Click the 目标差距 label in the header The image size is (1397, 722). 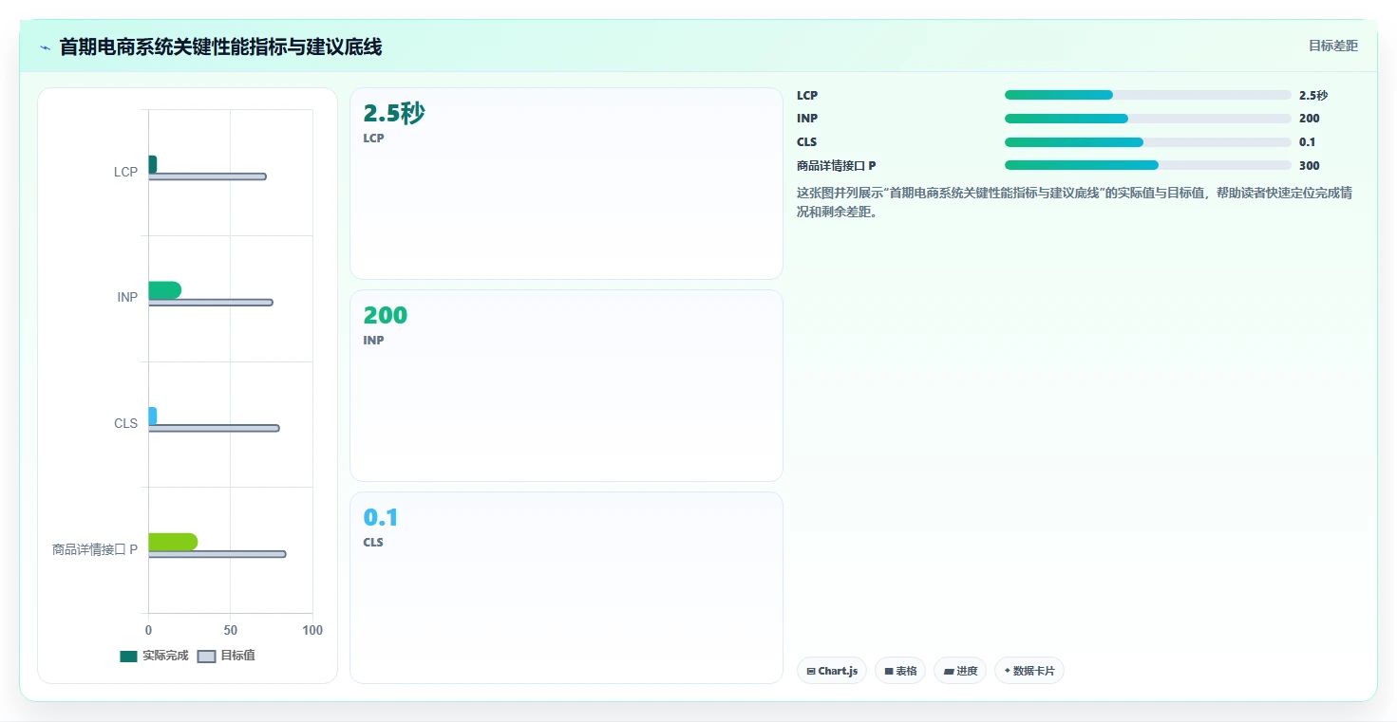pos(1333,46)
